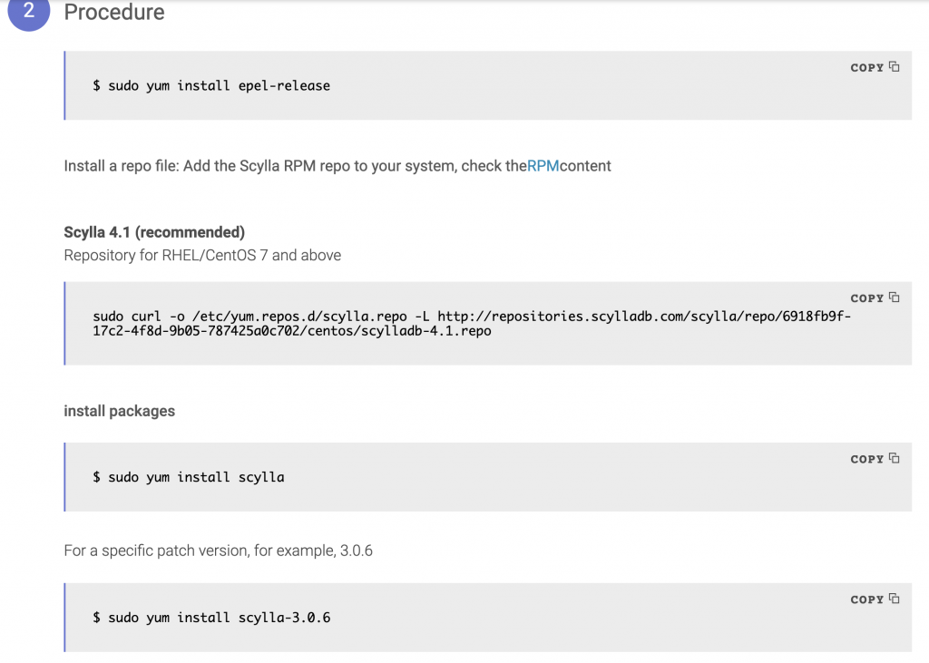Click the step 2 number badge
929x663 pixels.
click(x=28, y=13)
